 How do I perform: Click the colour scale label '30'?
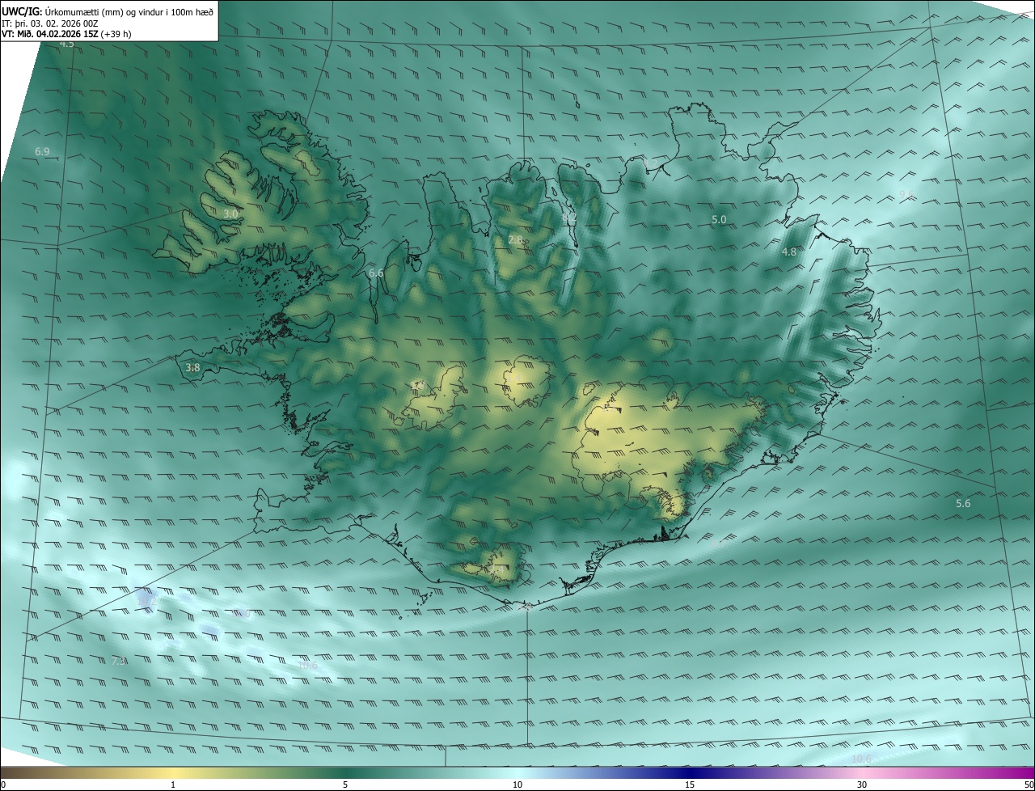[x=862, y=785]
